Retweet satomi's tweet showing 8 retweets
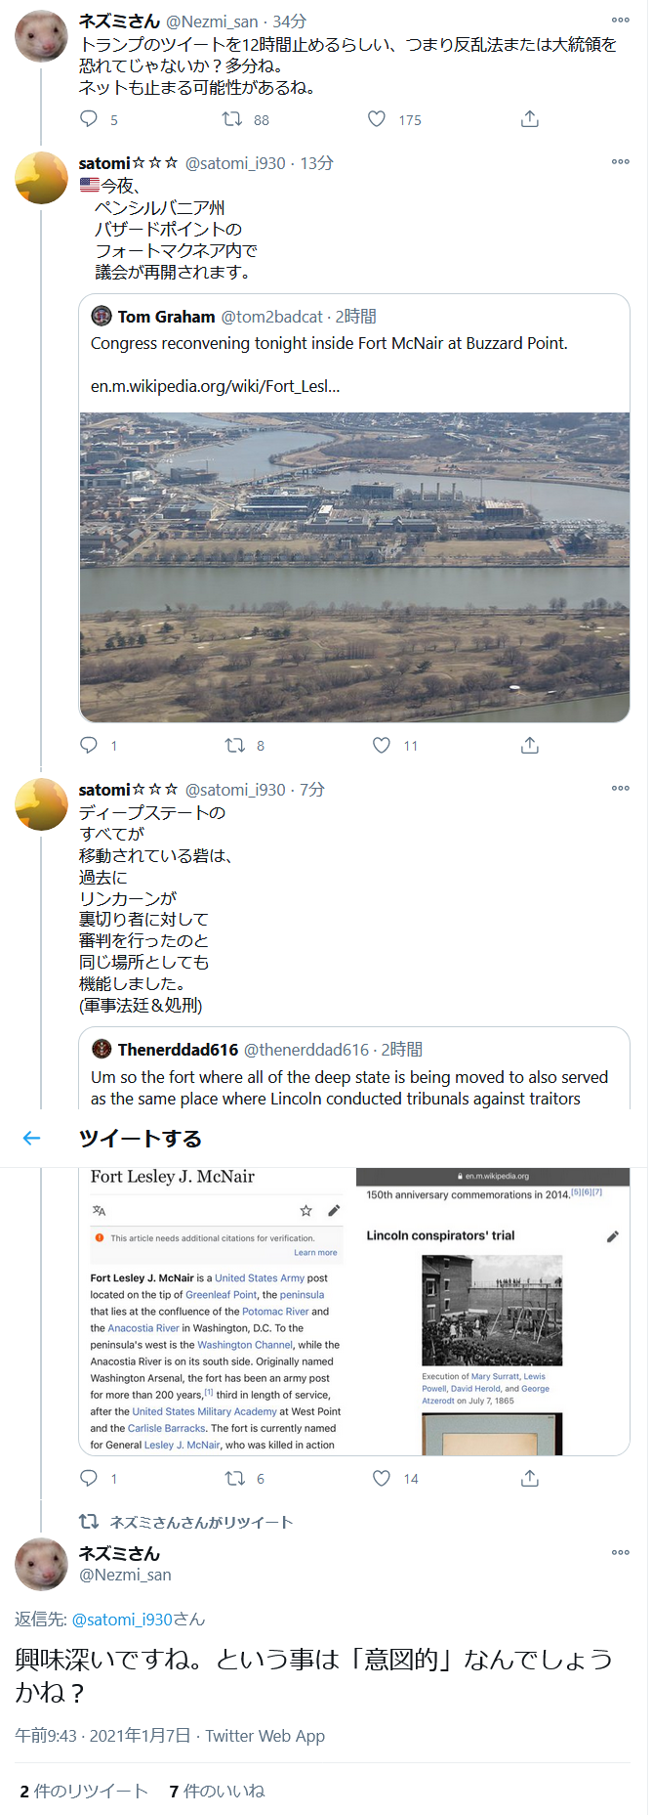This screenshot has height=1815, width=652. (235, 746)
